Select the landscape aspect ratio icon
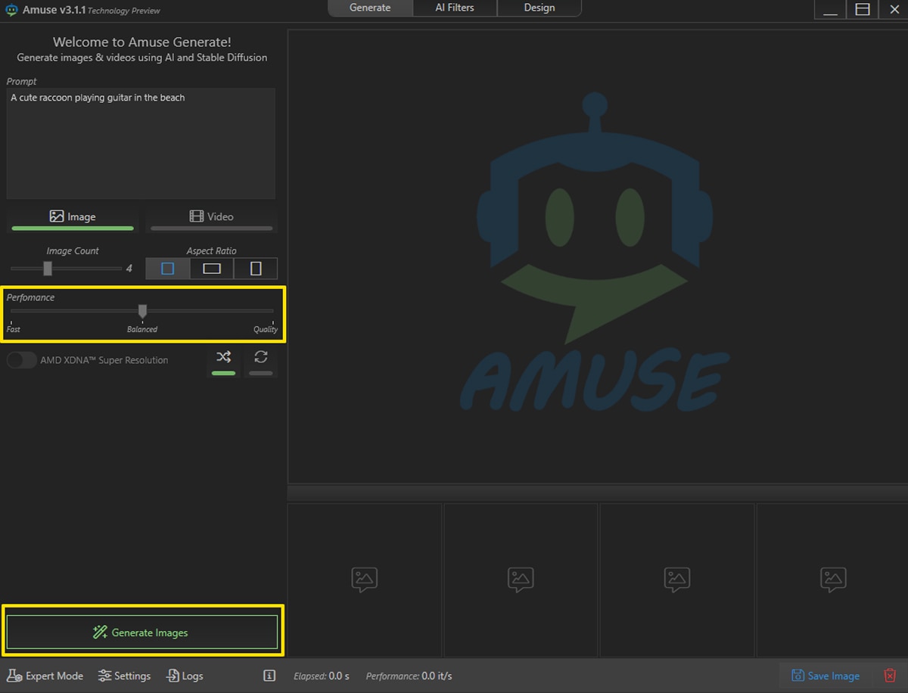This screenshot has height=693, width=908. click(x=212, y=269)
